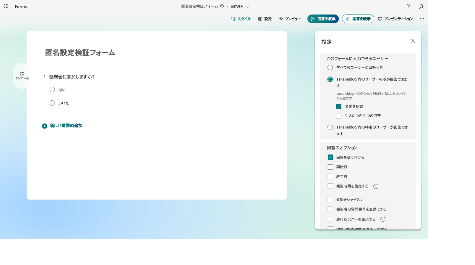Image resolution: width=475 pixels, height=265 pixels.
Task: Select sananeblog 内のユーザーのみ radio button
Action: (x=330, y=79)
